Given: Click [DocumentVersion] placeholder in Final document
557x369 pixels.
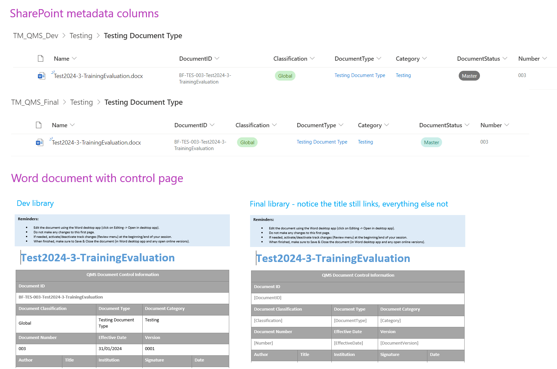Looking at the screenshot, I should [x=399, y=343].
